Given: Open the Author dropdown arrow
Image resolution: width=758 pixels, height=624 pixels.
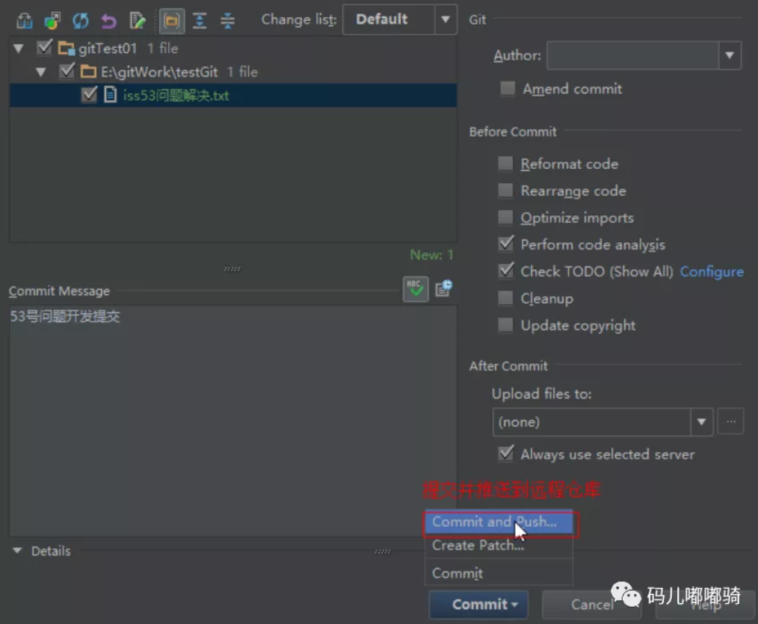Looking at the screenshot, I should click(x=730, y=55).
